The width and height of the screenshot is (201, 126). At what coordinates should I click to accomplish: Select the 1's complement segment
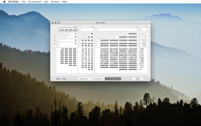[97, 79]
